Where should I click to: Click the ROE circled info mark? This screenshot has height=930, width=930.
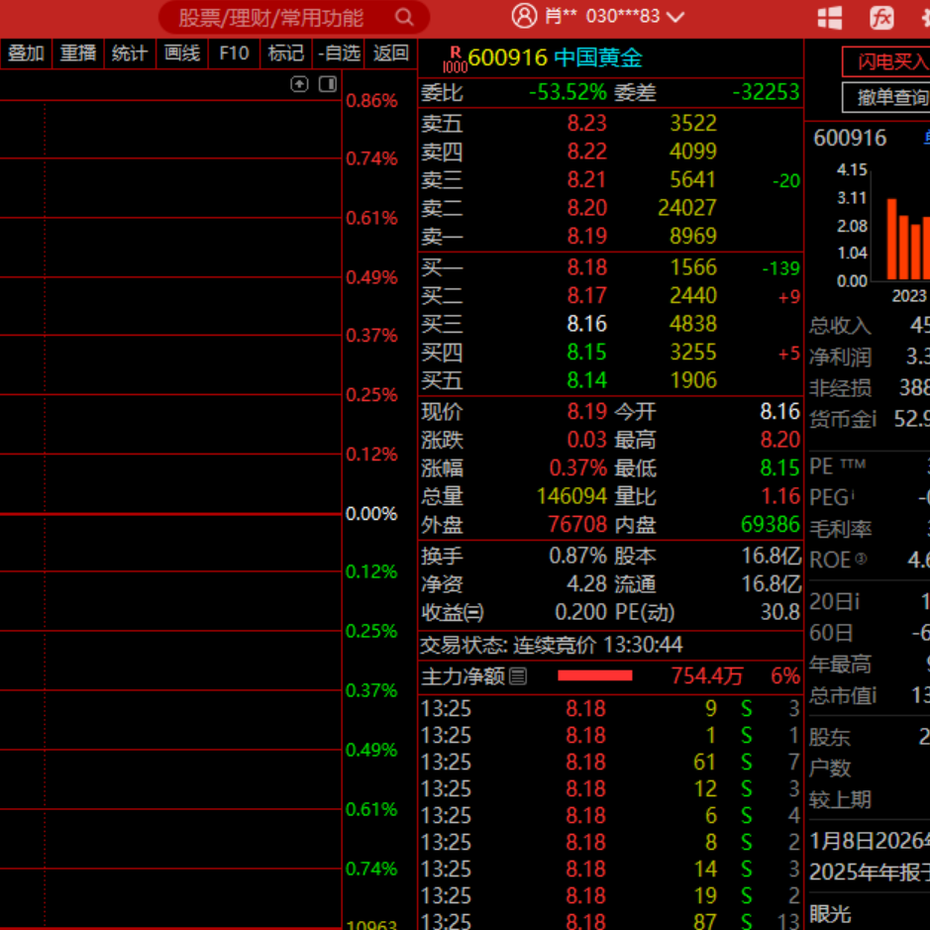tap(861, 559)
